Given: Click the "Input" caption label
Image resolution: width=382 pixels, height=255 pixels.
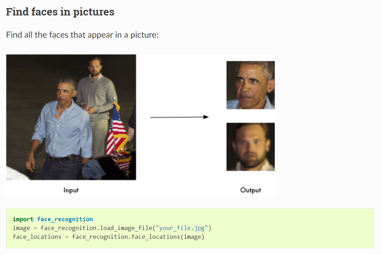Looking at the screenshot, I should tap(71, 190).
